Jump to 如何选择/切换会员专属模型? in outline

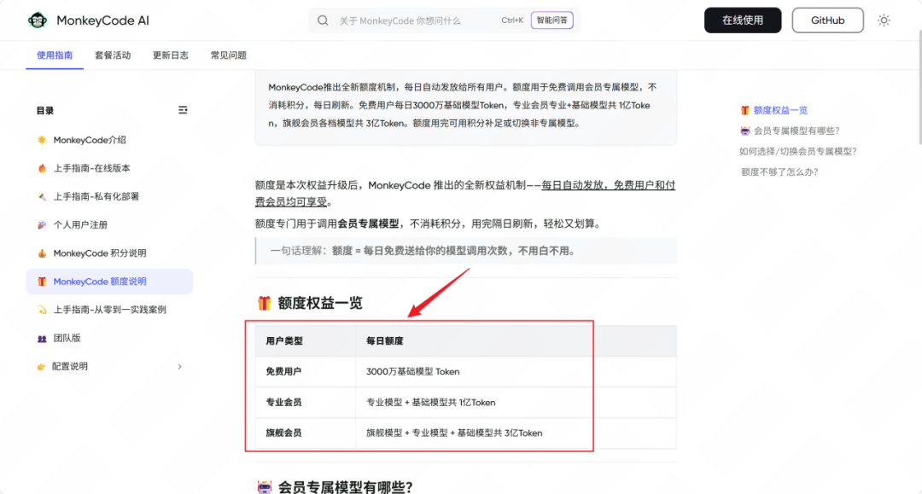pos(798,152)
